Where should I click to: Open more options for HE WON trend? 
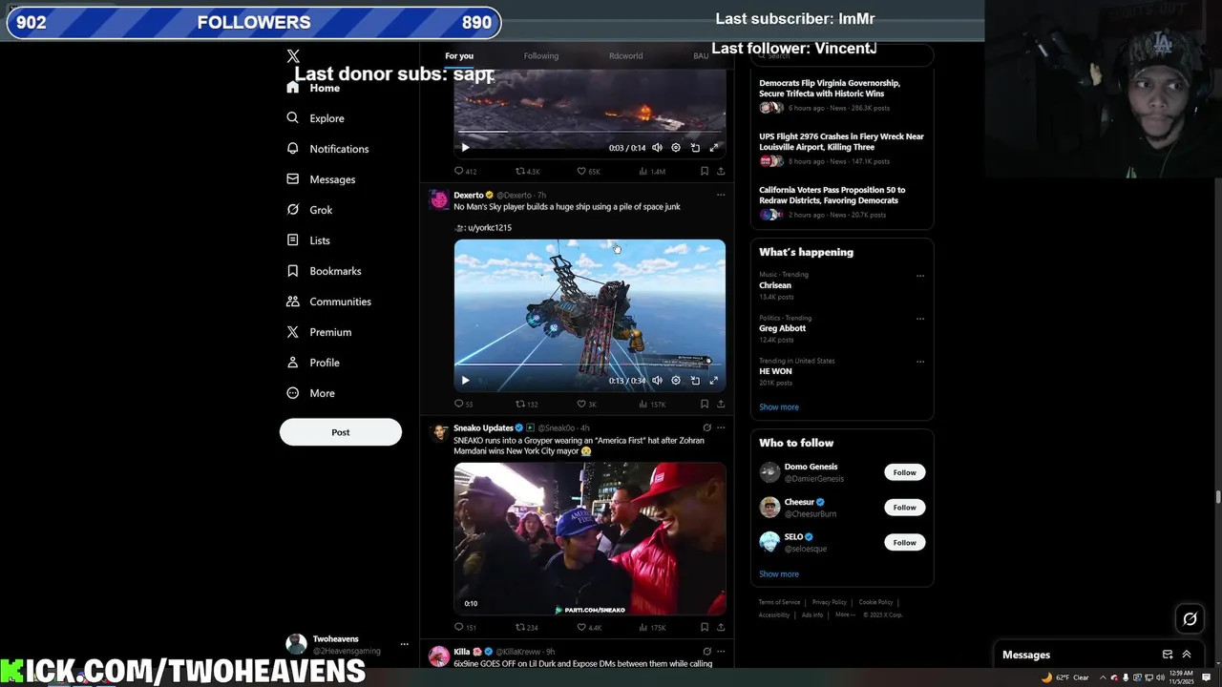[920, 362]
